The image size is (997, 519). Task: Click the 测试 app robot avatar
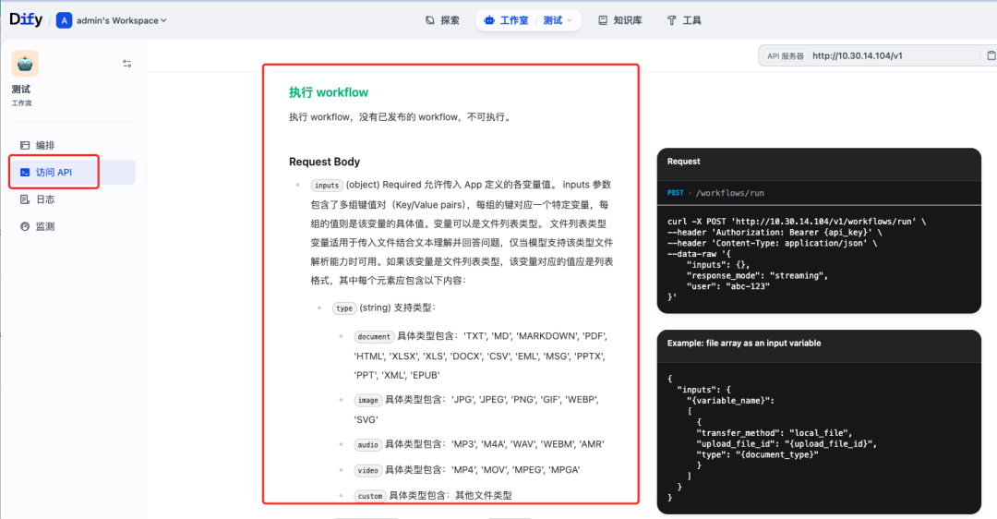point(25,64)
